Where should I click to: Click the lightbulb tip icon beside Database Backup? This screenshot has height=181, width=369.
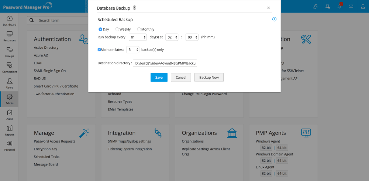(135, 7)
